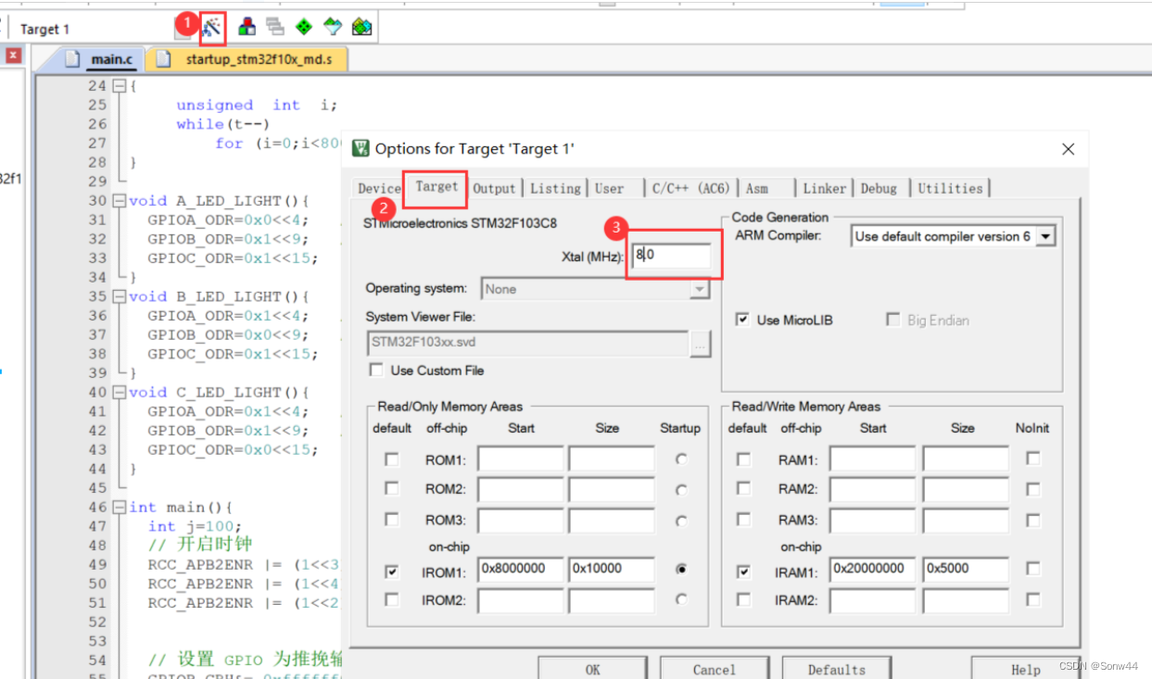Close the left project panel with red X

point(13,56)
